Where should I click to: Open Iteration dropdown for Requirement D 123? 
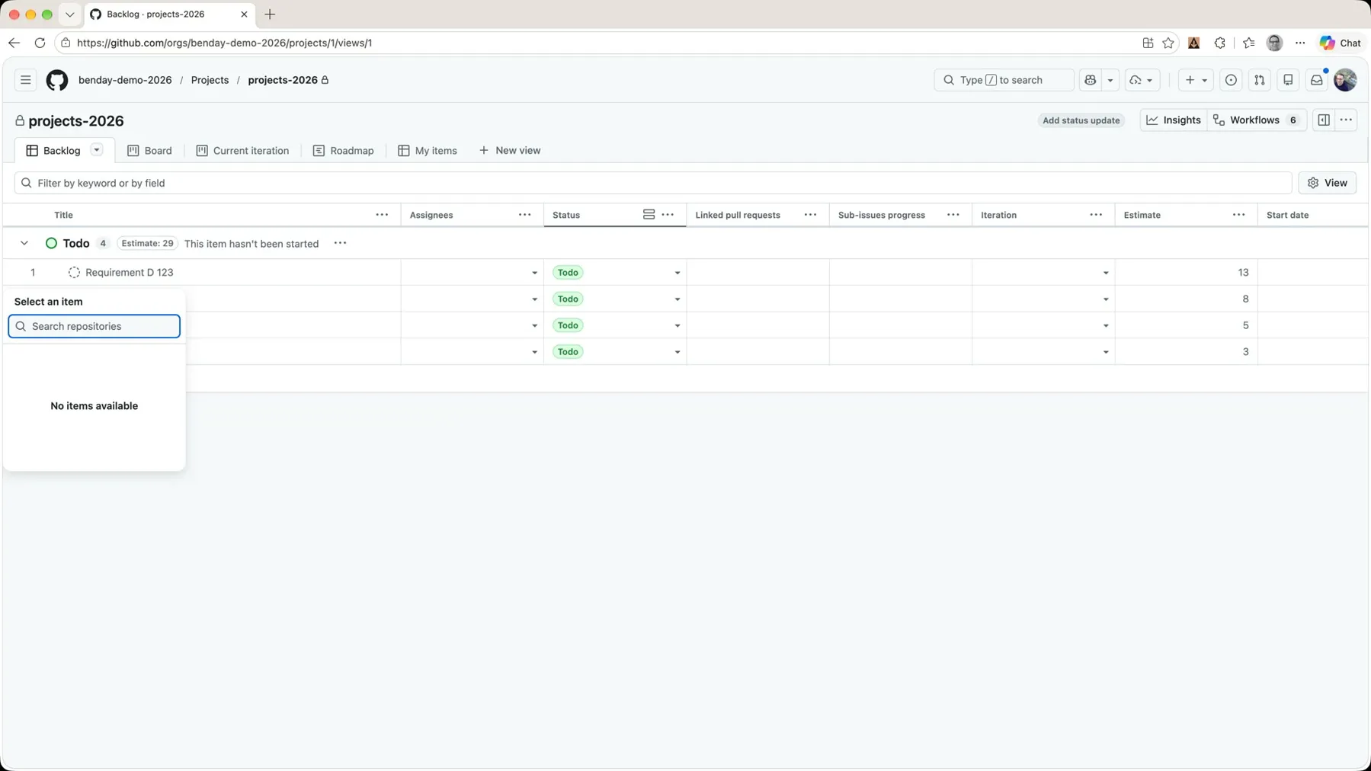pyautogui.click(x=1106, y=273)
